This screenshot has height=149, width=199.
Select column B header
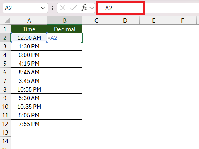(64, 20)
